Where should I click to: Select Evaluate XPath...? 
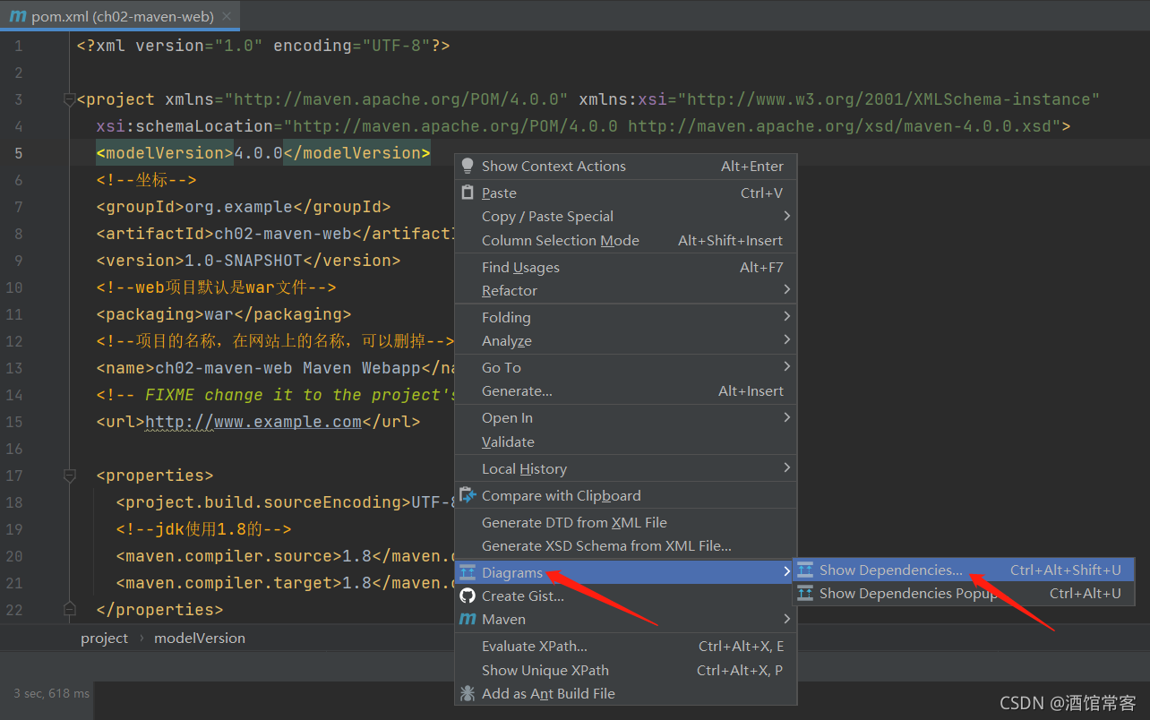click(x=626, y=646)
